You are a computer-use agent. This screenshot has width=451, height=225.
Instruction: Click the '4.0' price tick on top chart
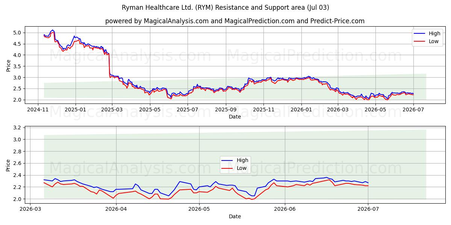click(x=18, y=55)
